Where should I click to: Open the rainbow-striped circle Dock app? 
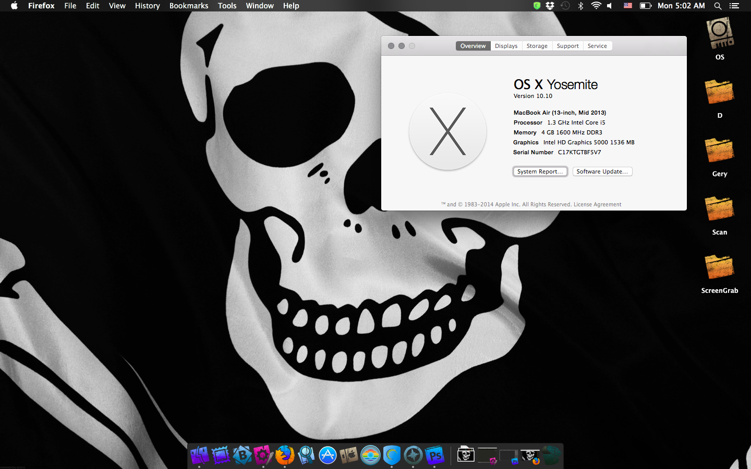click(370, 455)
